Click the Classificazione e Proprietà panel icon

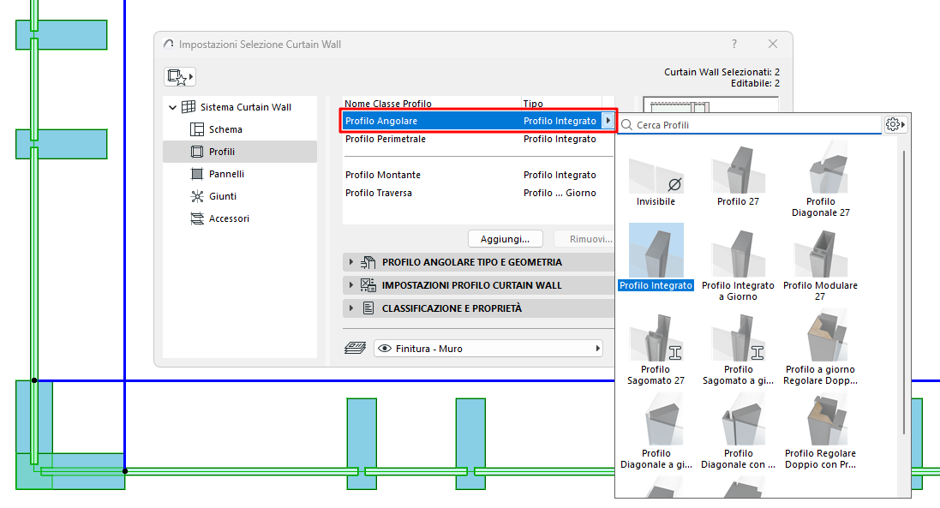[368, 308]
